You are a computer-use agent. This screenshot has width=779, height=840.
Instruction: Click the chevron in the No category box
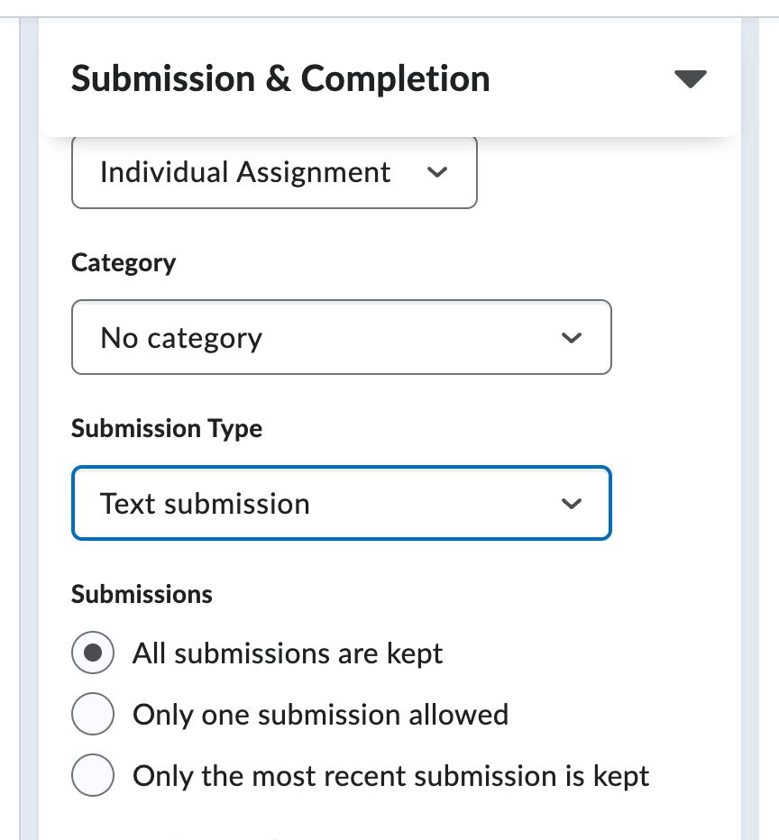coord(571,338)
